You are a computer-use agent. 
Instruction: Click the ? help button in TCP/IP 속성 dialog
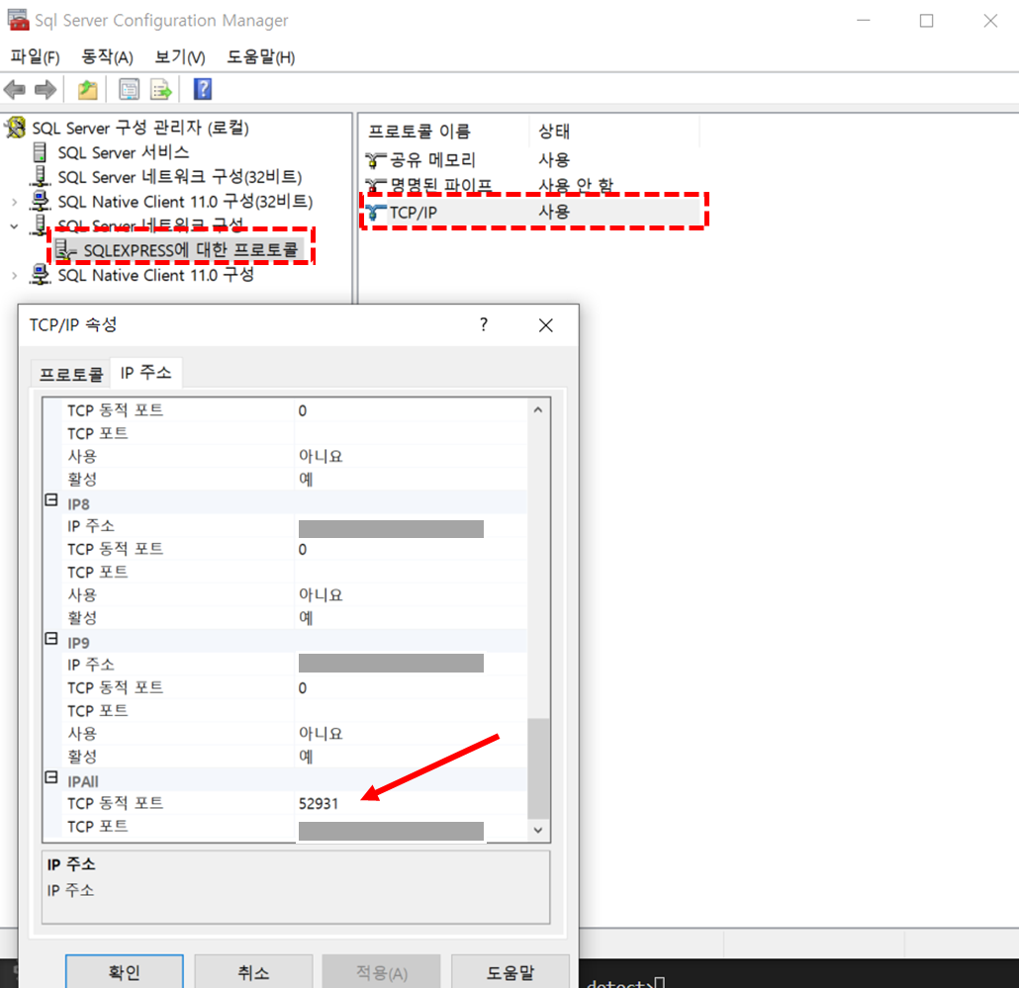pyautogui.click(x=484, y=324)
